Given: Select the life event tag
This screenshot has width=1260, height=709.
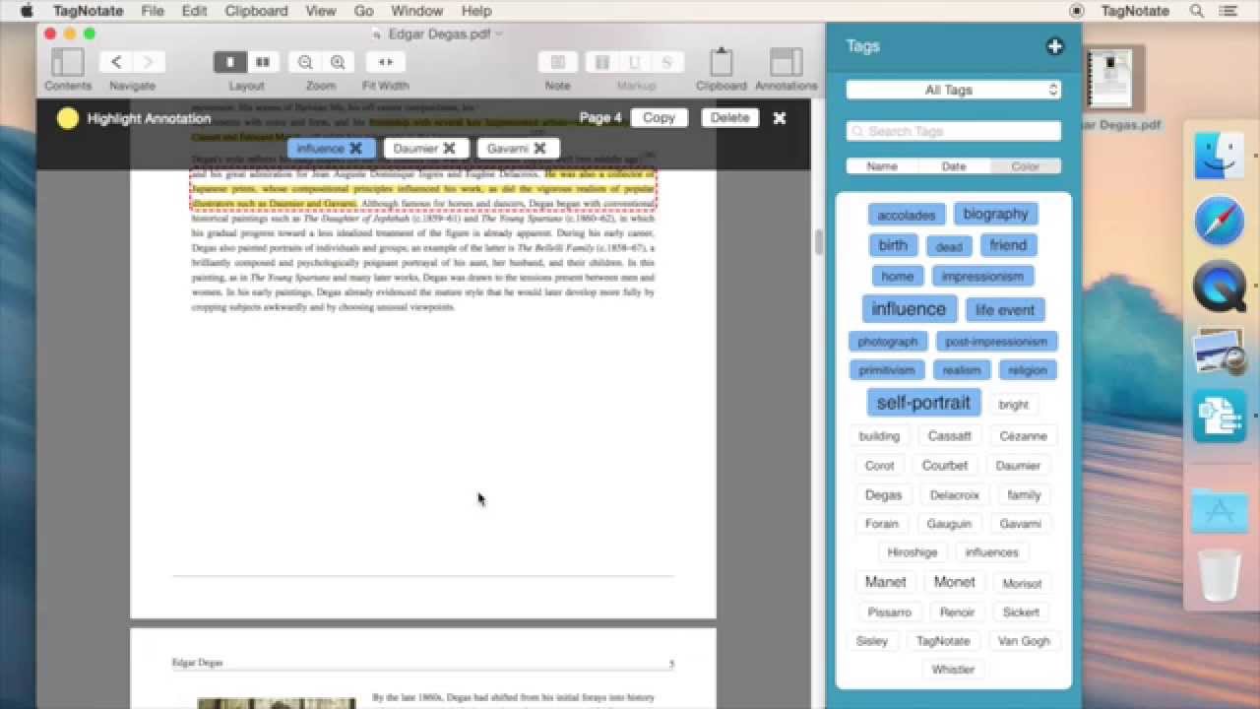Looking at the screenshot, I should [x=1005, y=310].
